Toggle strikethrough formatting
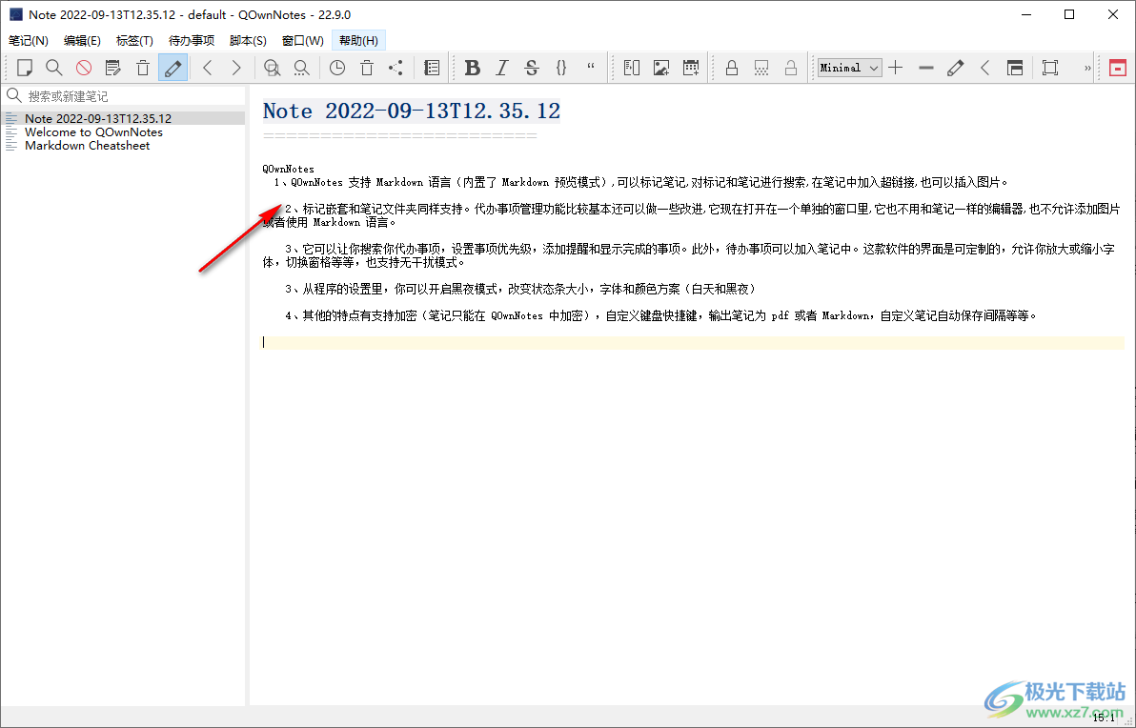The width and height of the screenshot is (1136, 728). (531, 68)
